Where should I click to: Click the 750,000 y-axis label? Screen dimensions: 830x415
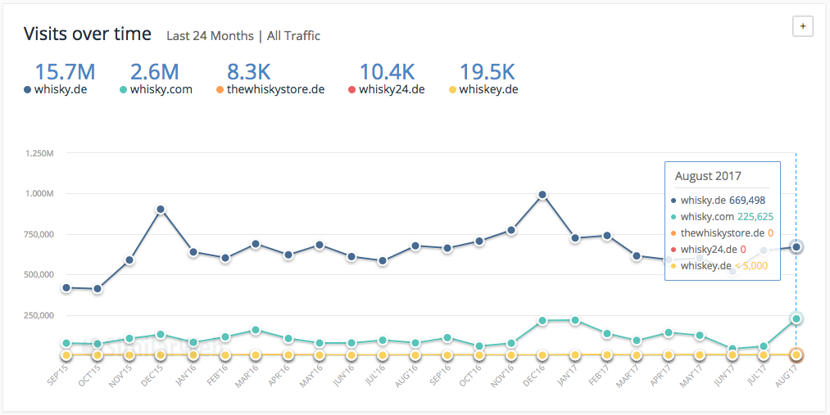point(39,234)
